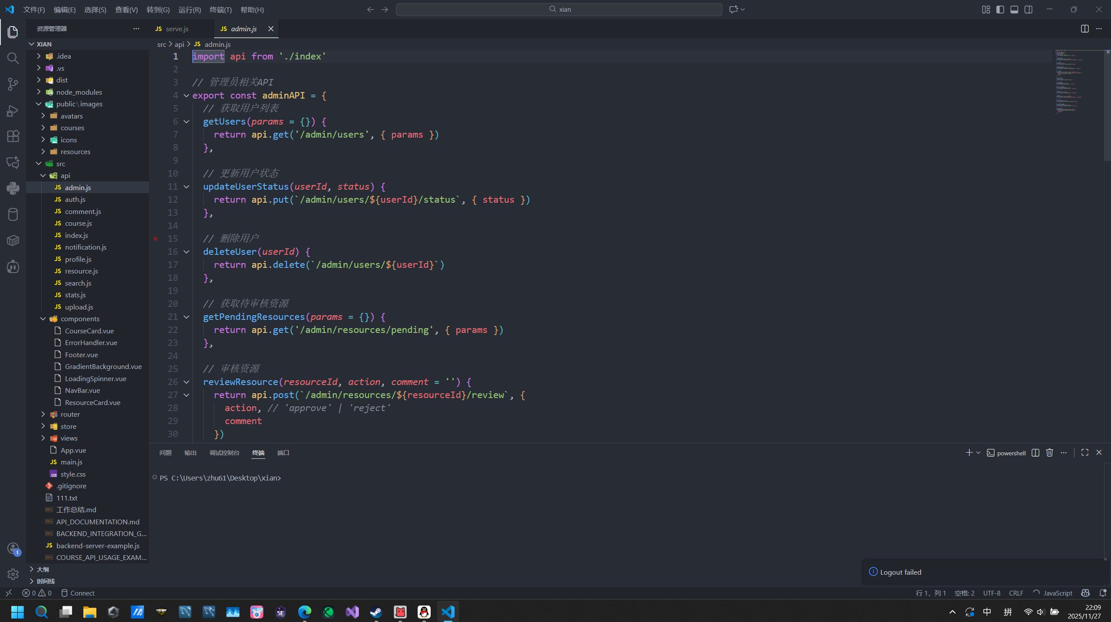This screenshot has width=1111, height=622.
Task: Click the Connect status bar button
Action: click(x=78, y=593)
